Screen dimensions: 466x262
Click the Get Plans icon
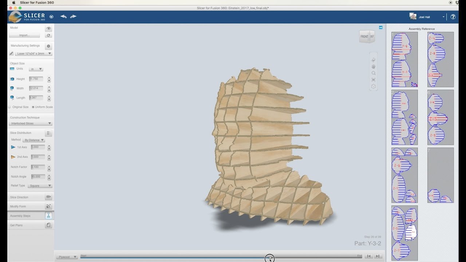(48, 225)
